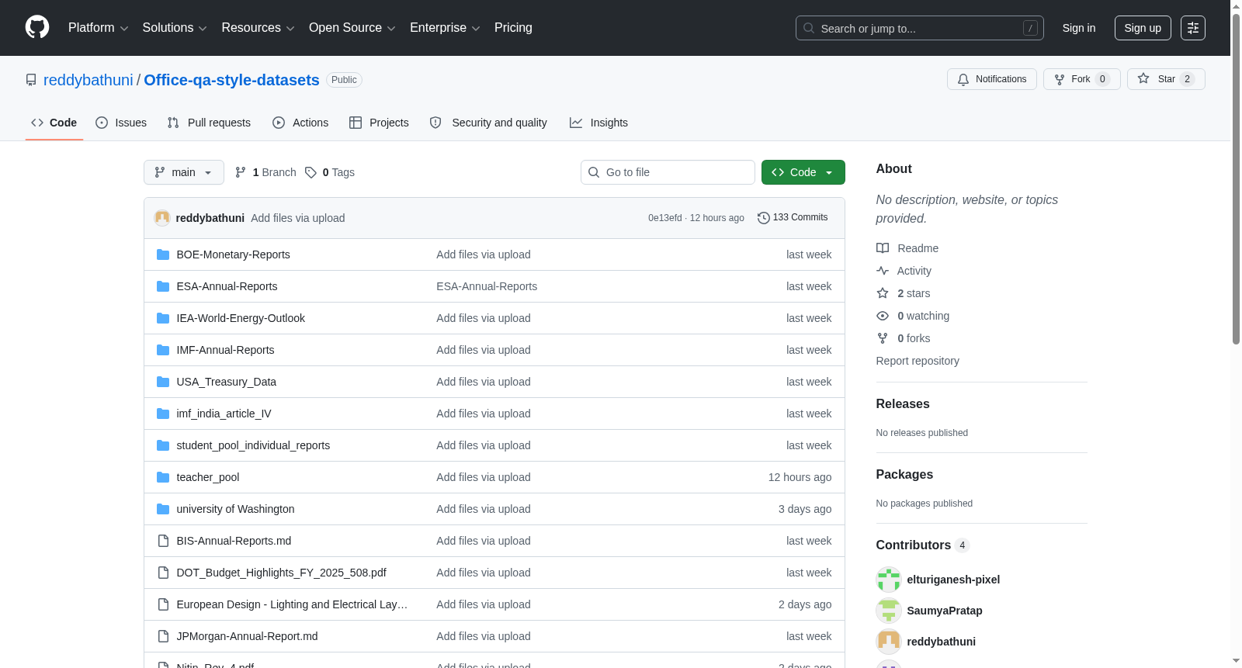Click the GitHub logo icon
The height and width of the screenshot is (668, 1242).
pos(37,27)
